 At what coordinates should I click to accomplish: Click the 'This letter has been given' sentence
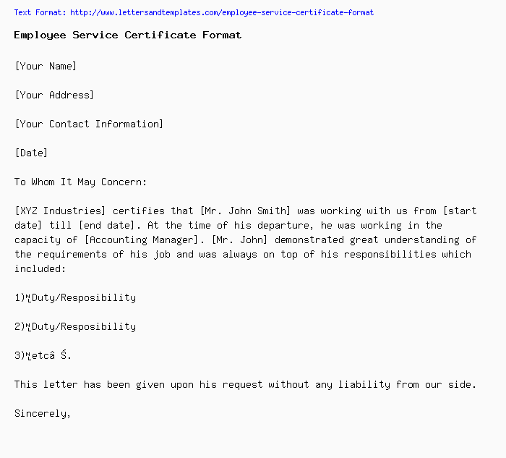click(245, 385)
